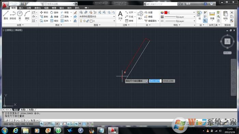Click the 1016.1266 dynamic input field

tap(168, 81)
